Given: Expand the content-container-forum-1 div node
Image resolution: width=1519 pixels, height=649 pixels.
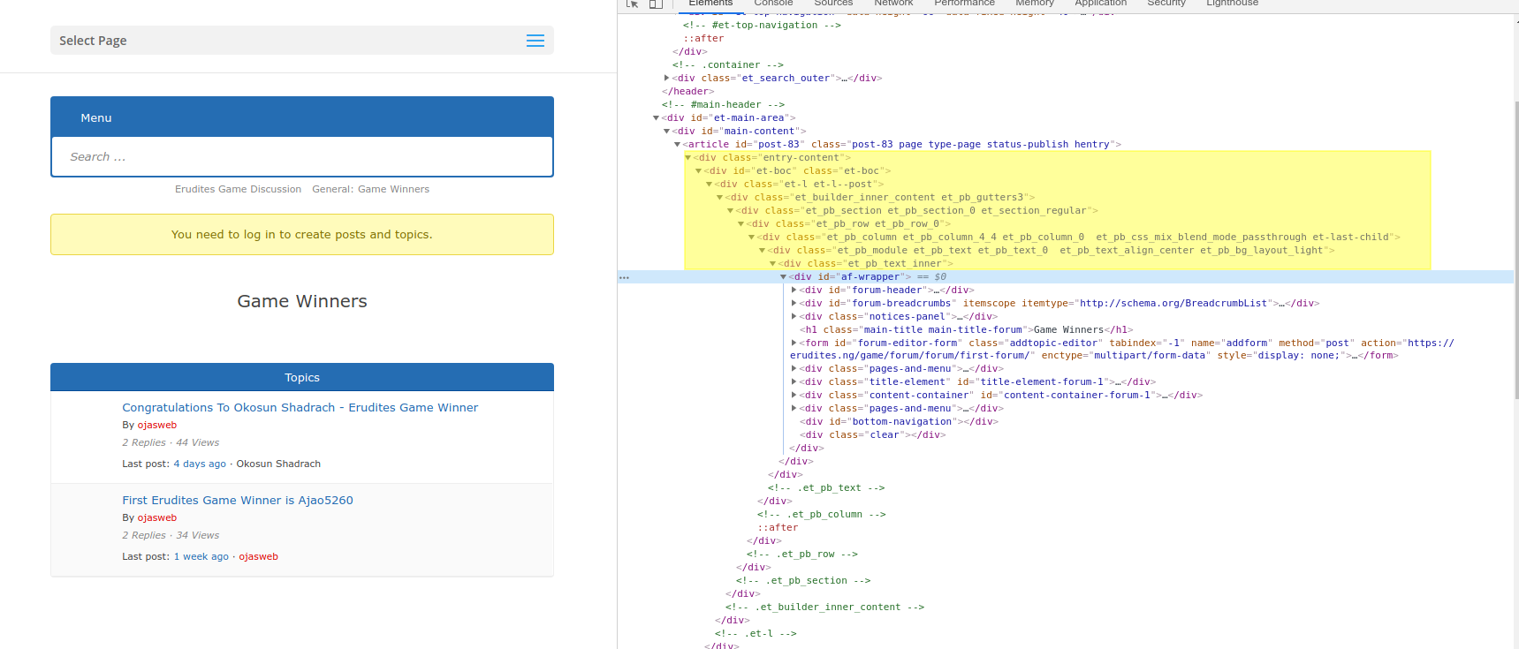Looking at the screenshot, I should pos(794,396).
